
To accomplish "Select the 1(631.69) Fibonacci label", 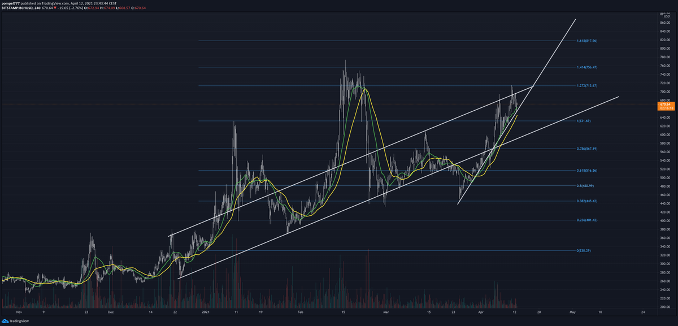I will tap(585, 121).
